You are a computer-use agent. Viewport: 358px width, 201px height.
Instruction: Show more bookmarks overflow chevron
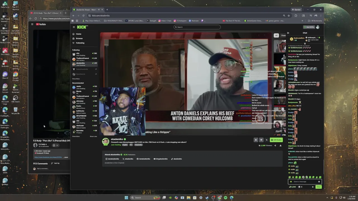click(302, 21)
